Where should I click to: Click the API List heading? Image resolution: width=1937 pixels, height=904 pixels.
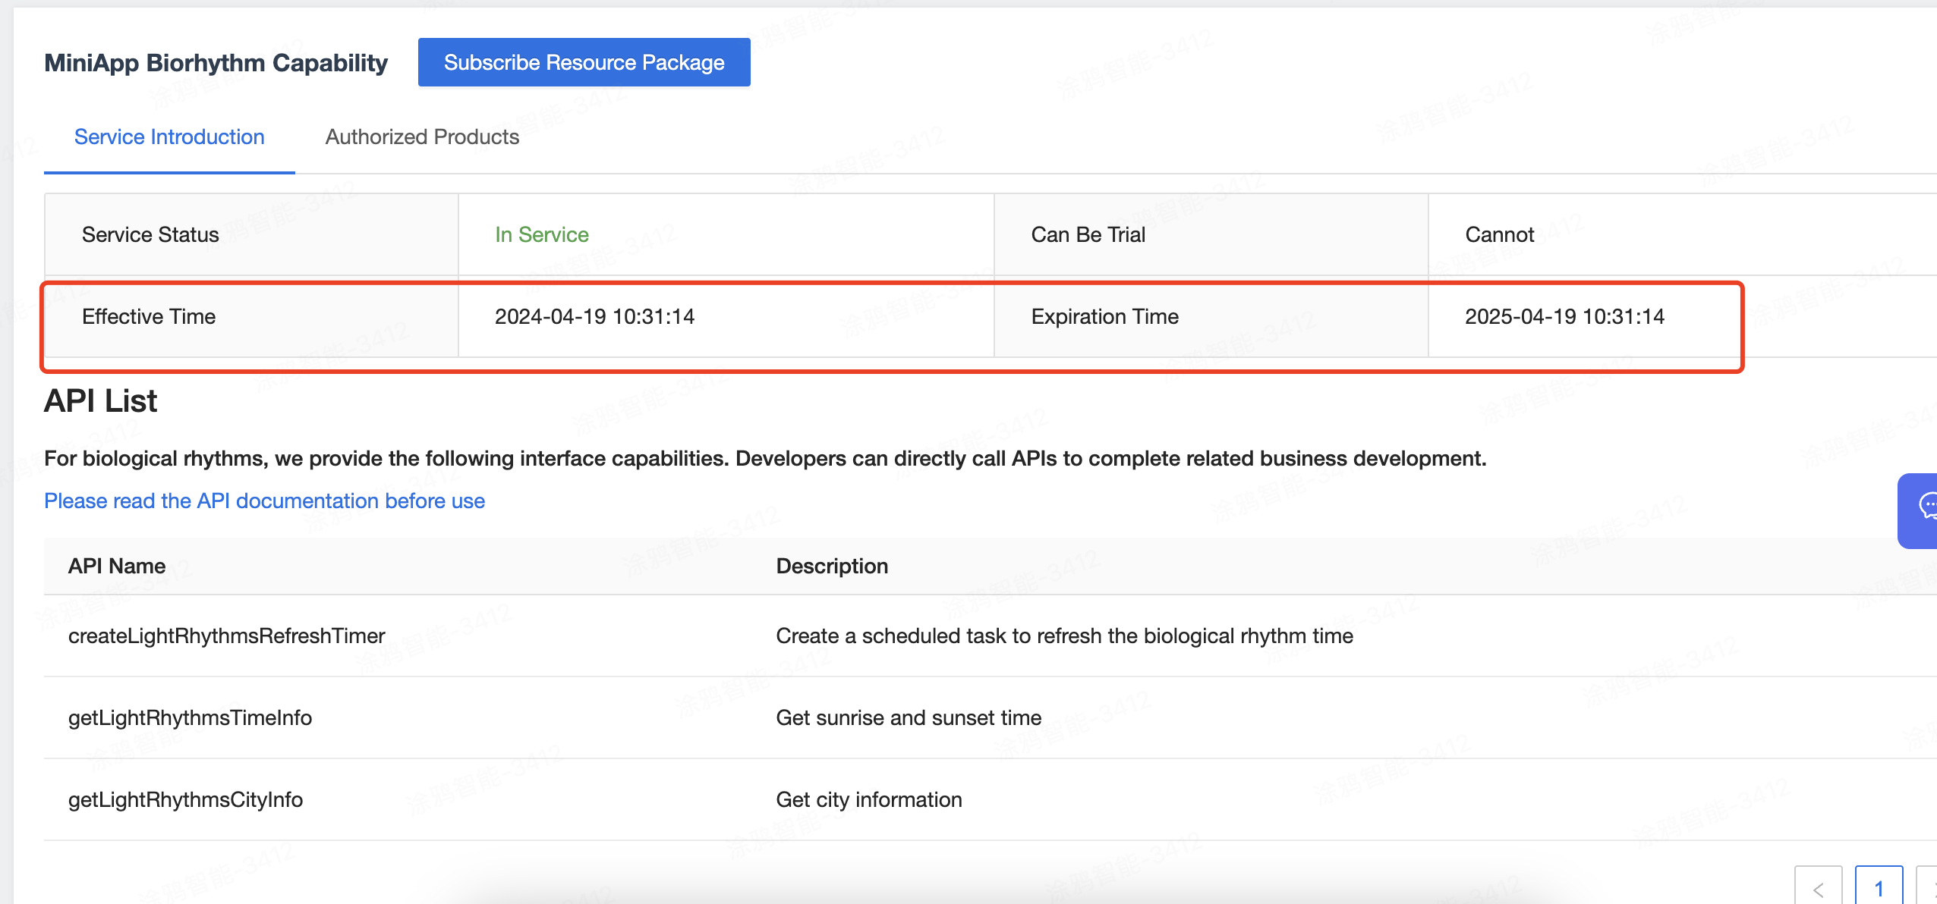tap(100, 401)
